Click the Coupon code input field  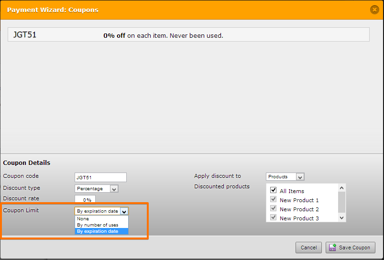coord(100,177)
